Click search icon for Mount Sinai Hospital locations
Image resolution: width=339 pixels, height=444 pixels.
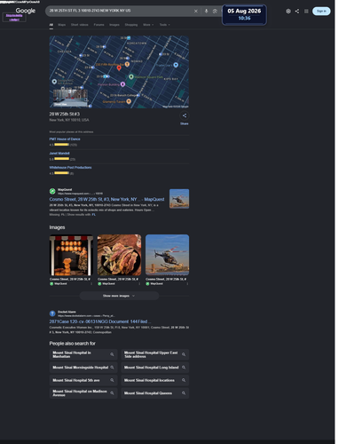point(184,380)
